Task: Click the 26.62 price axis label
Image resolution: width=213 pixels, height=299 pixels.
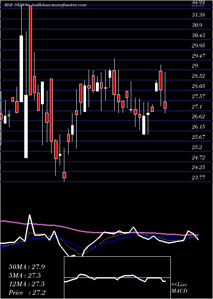Action: tap(199, 117)
